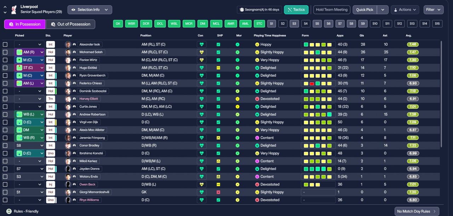Click Harvey Elliott's Trn status badge

[x=50, y=99]
